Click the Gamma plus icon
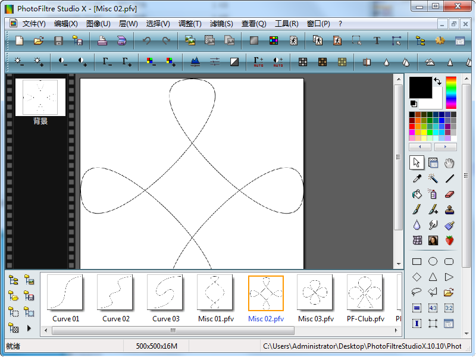The width and height of the screenshot is (476, 357). 127,62
